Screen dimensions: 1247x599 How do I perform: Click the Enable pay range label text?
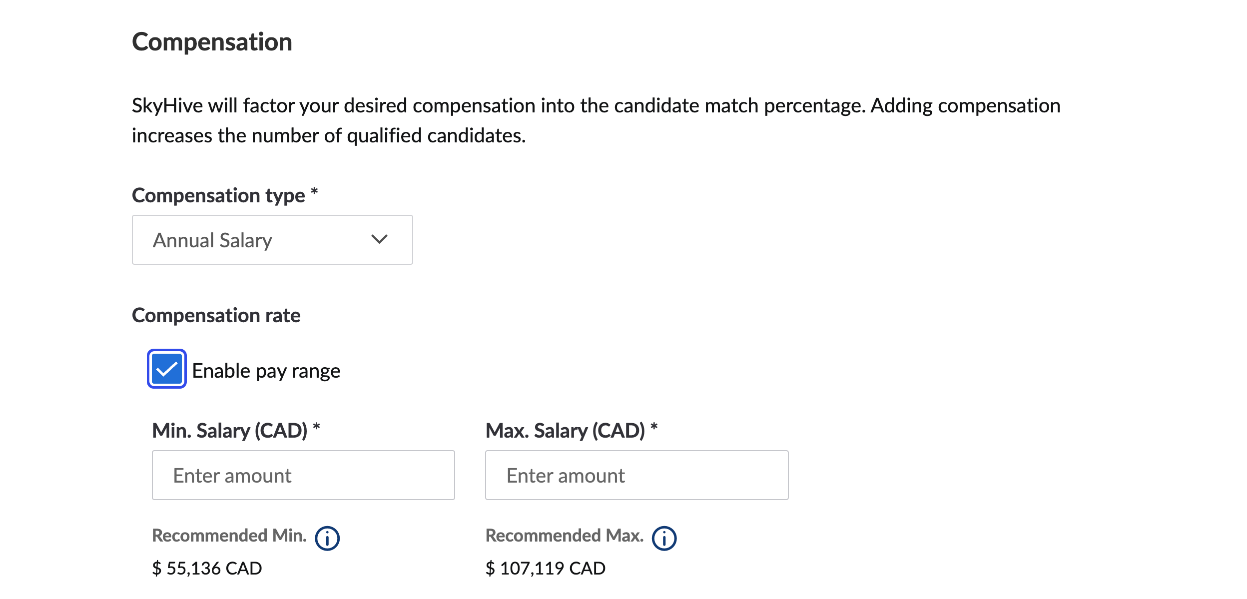[x=266, y=371]
